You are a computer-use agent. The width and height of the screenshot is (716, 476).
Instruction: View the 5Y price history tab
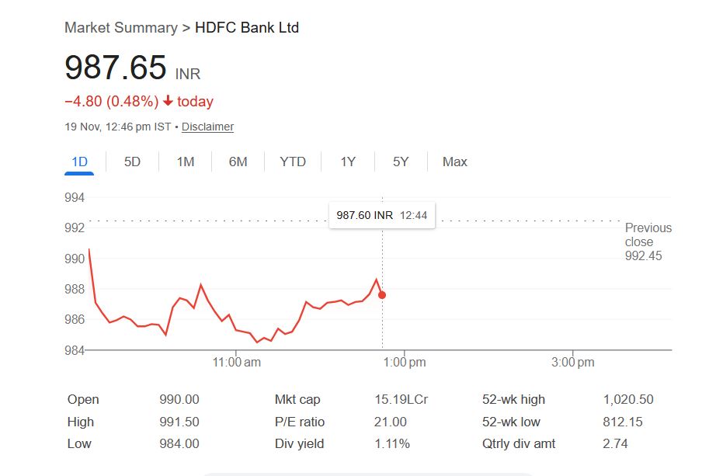click(401, 162)
